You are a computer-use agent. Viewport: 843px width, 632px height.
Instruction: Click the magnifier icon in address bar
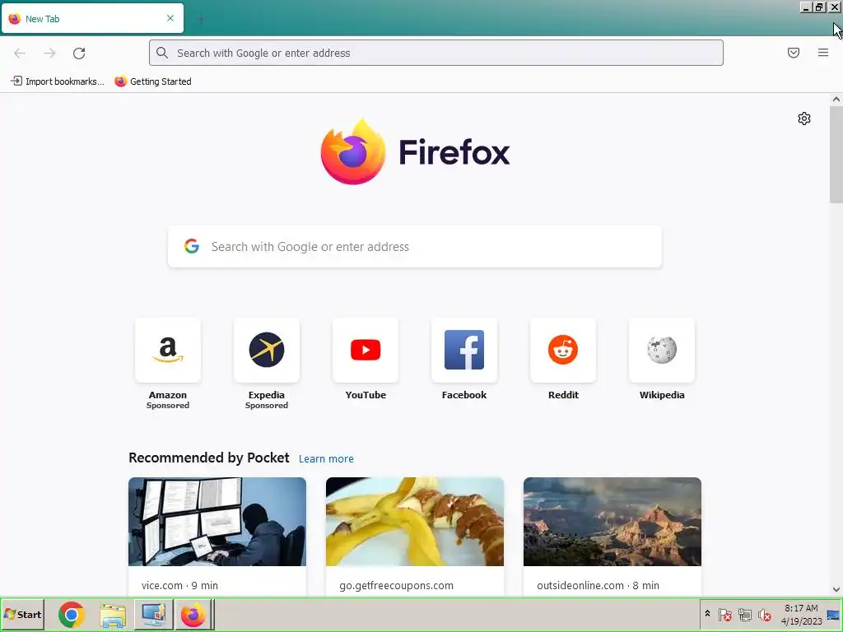[162, 53]
